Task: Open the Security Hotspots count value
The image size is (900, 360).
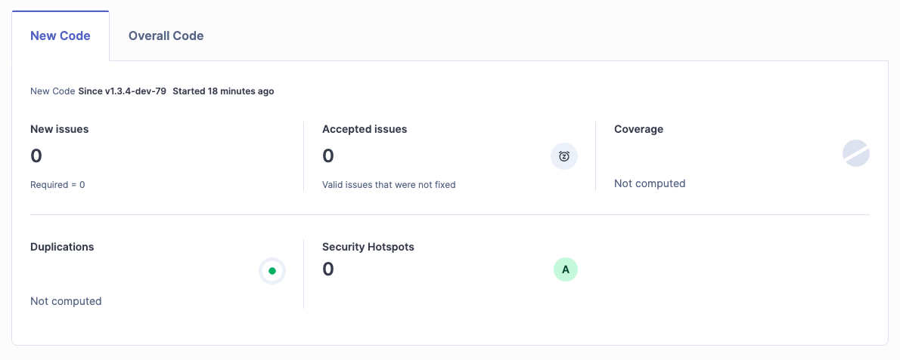Action: click(328, 269)
